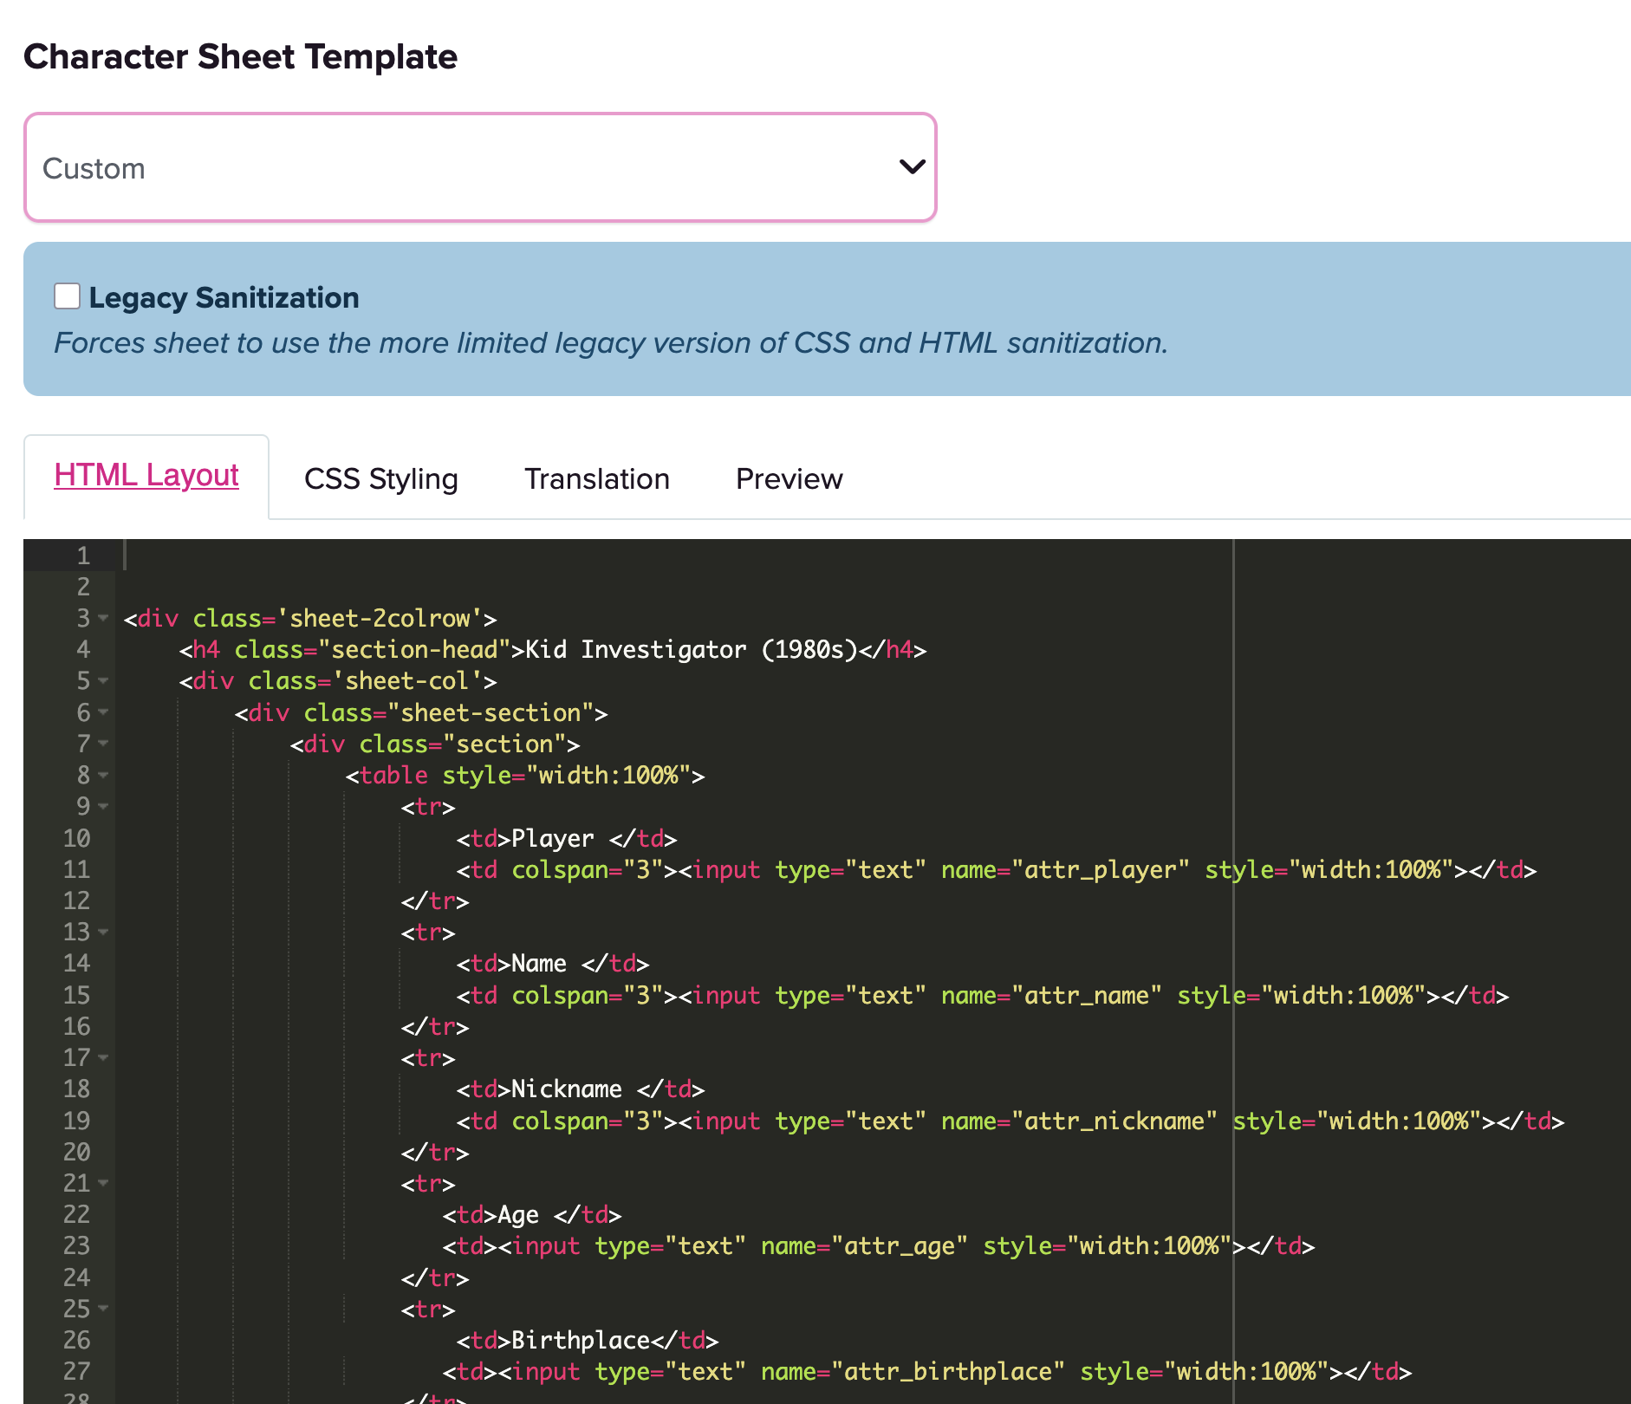Collapse the table element at line 8
The width and height of the screenshot is (1631, 1404).
pos(104,775)
